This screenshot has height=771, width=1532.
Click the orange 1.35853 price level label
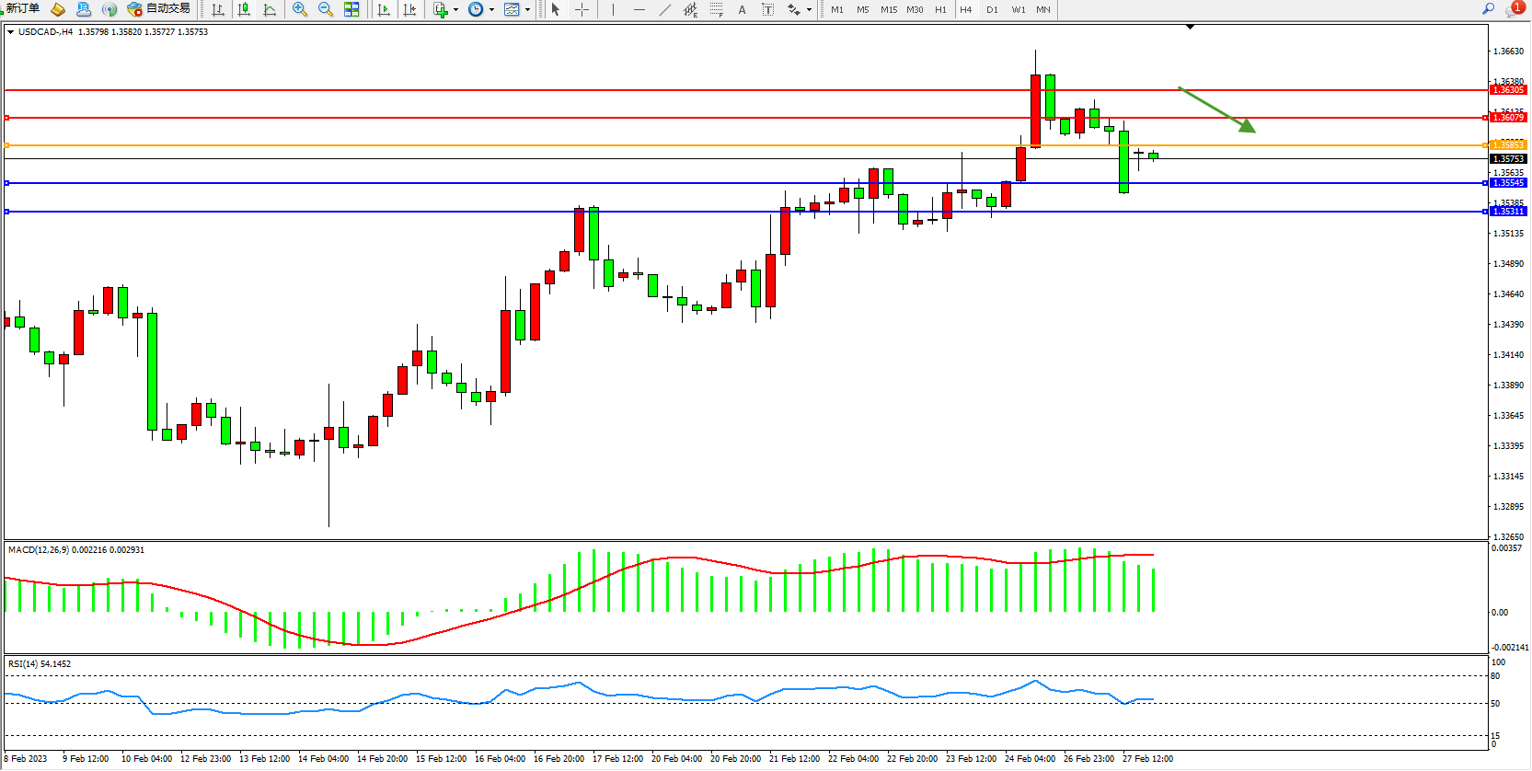(1507, 145)
